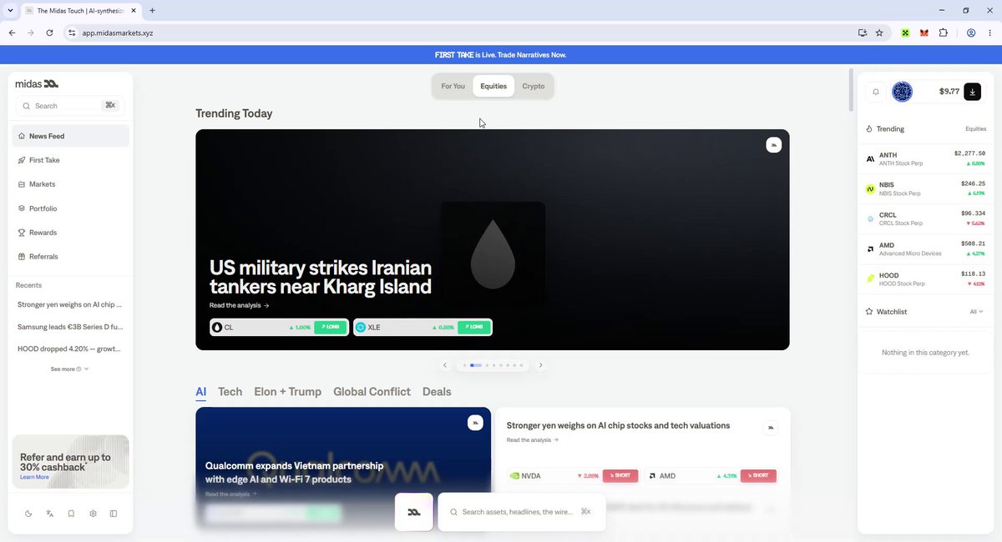Collapse sidebar with panel icon
This screenshot has width=1002, height=542.
point(114,514)
